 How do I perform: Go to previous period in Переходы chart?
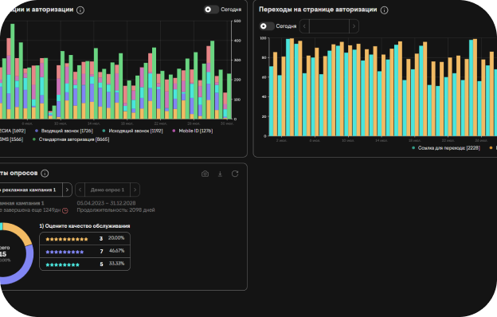304,26
